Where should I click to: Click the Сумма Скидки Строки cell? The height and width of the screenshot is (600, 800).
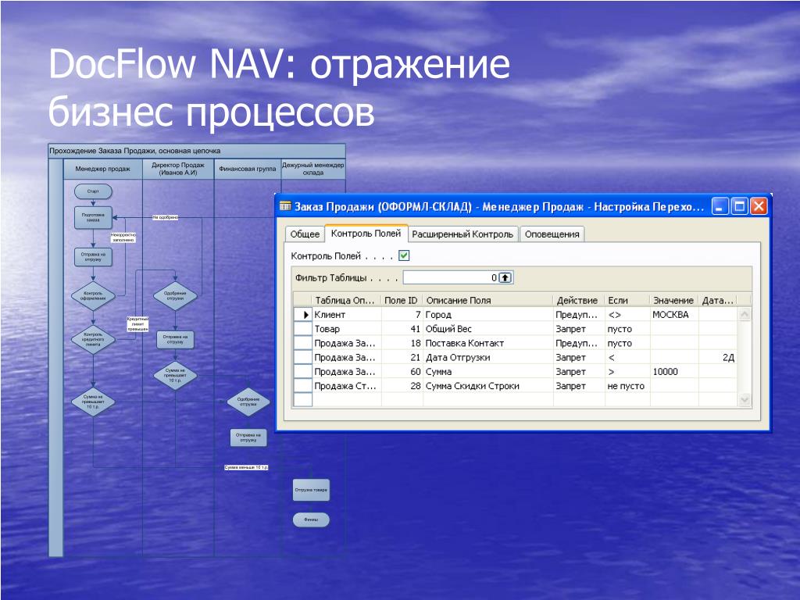[488, 386]
